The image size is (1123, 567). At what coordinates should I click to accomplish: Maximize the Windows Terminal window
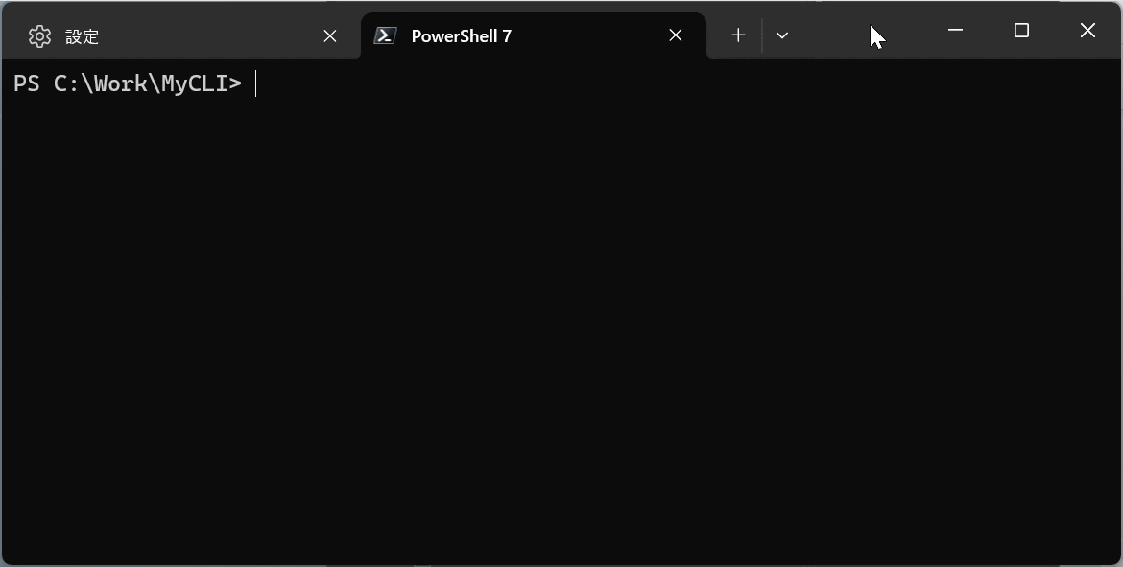point(1020,31)
